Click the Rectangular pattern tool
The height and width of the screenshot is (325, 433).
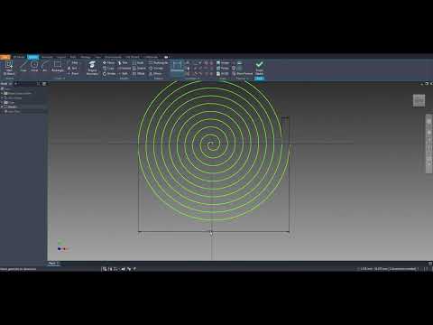(158, 63)
